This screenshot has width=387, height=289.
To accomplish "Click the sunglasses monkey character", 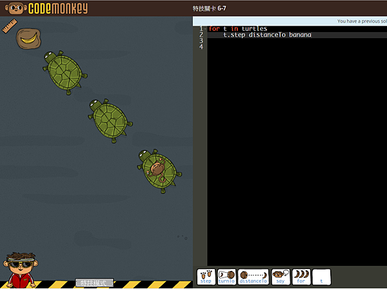I will click(x=21, y=270).
